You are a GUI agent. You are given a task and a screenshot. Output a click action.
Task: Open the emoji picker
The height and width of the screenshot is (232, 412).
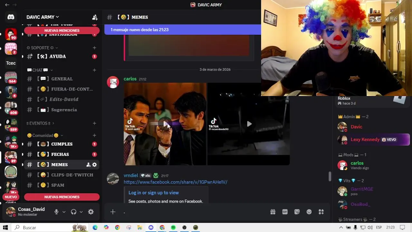tap(309, 212)
